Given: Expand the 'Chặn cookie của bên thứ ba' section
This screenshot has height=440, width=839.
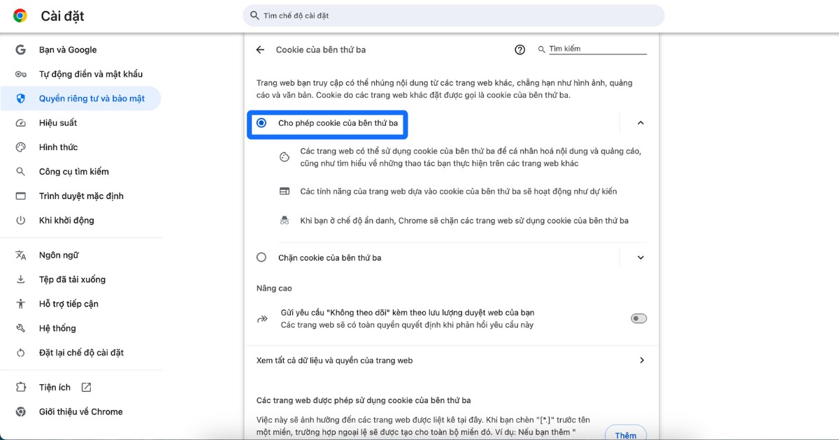Looking at the screenshot, I should tap(640, 257).
